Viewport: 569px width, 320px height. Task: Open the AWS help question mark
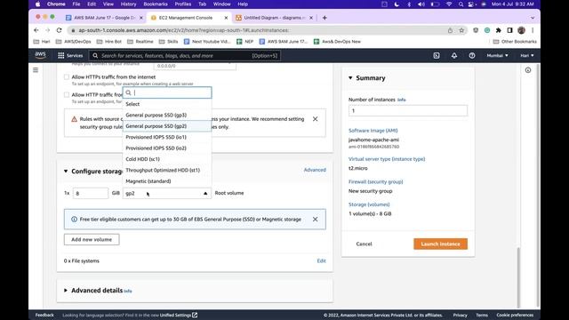pyautogui.click(x=472, y=55)
